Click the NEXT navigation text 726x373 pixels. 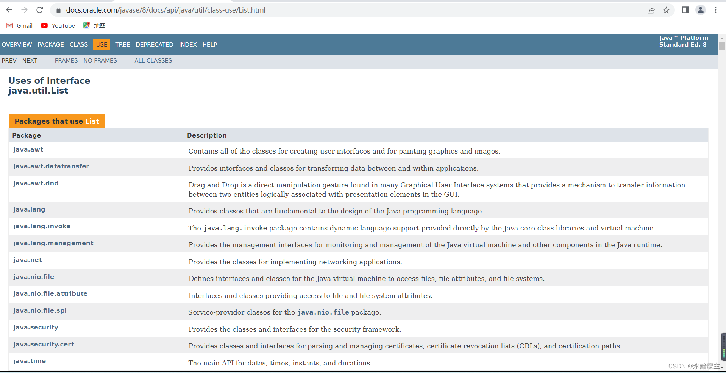(x=30, y=61)
